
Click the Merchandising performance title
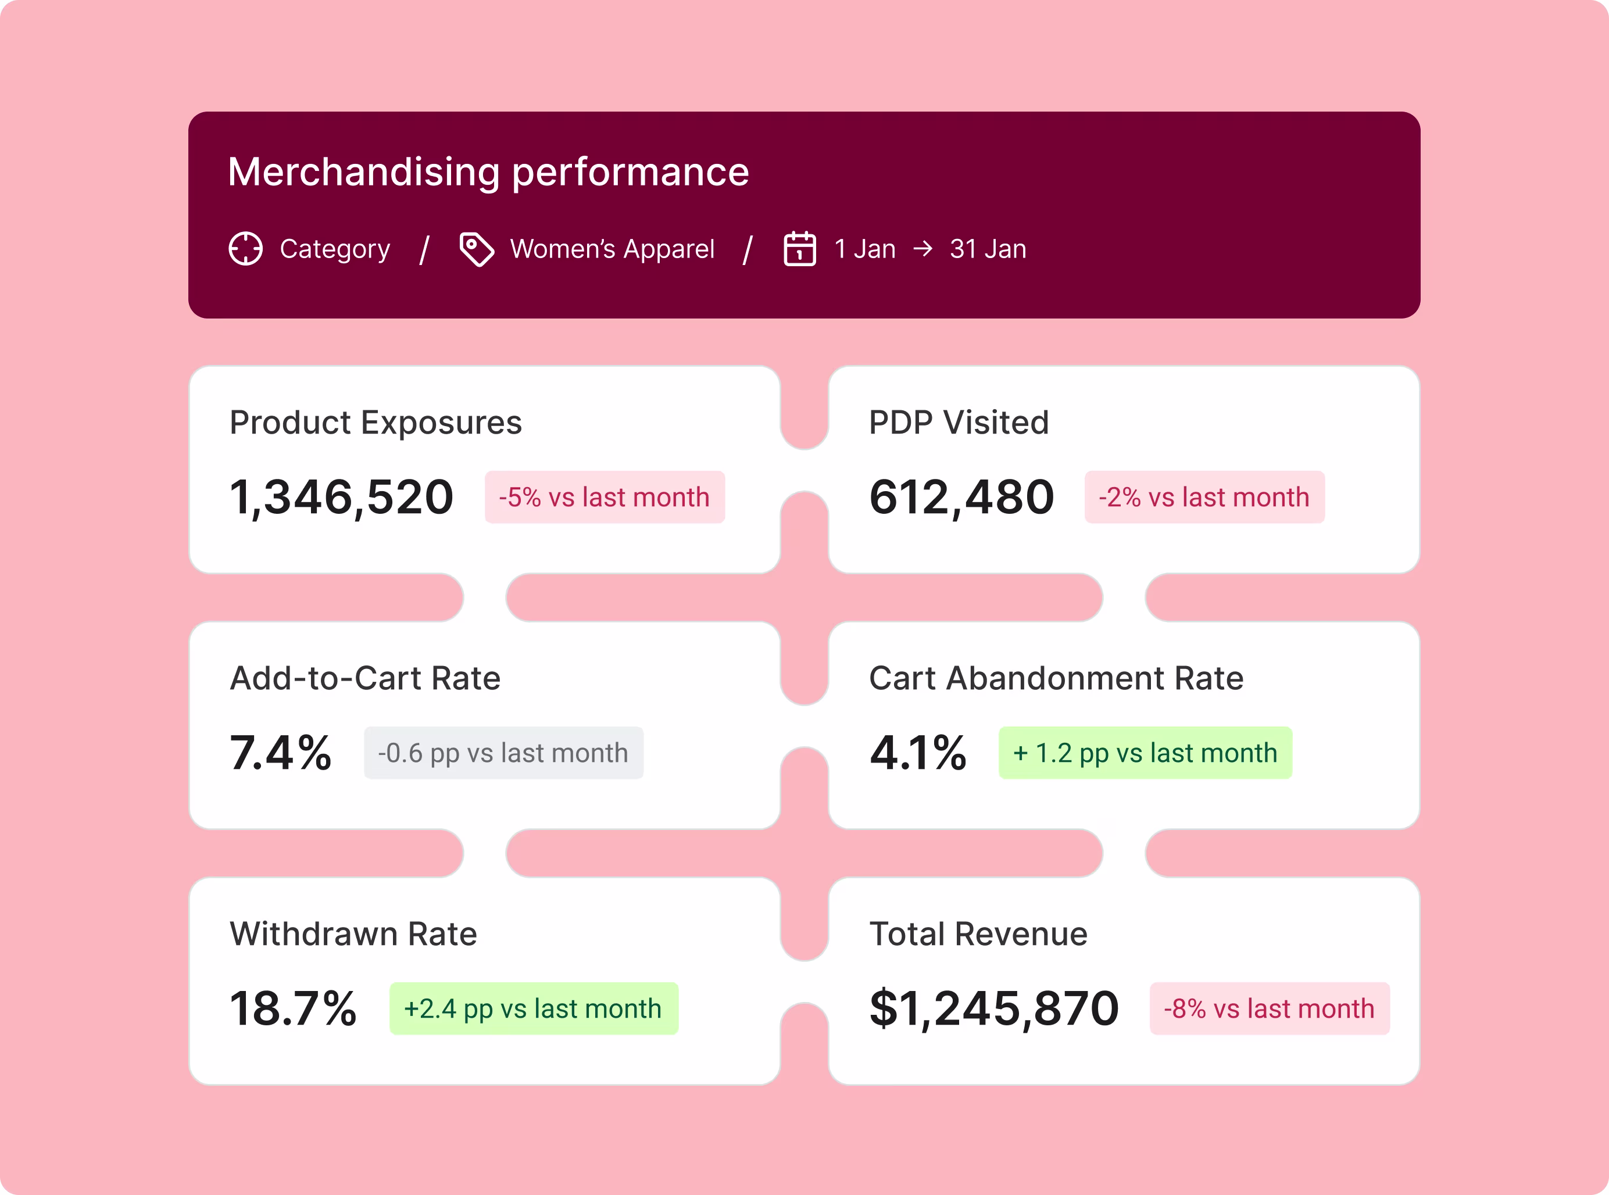click(488, 172)
